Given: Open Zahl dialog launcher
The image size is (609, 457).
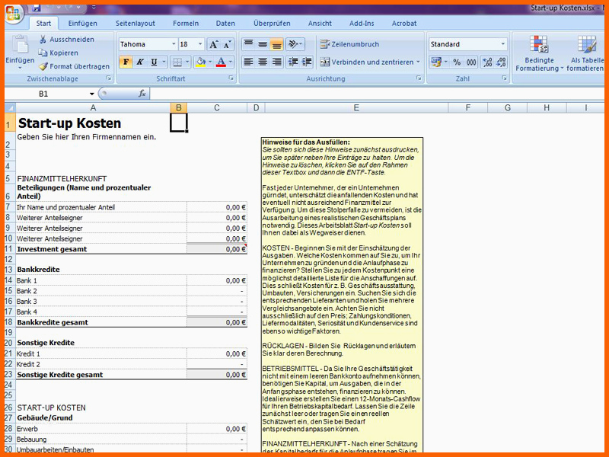Looking at the screenshot, I should [504, 78].
